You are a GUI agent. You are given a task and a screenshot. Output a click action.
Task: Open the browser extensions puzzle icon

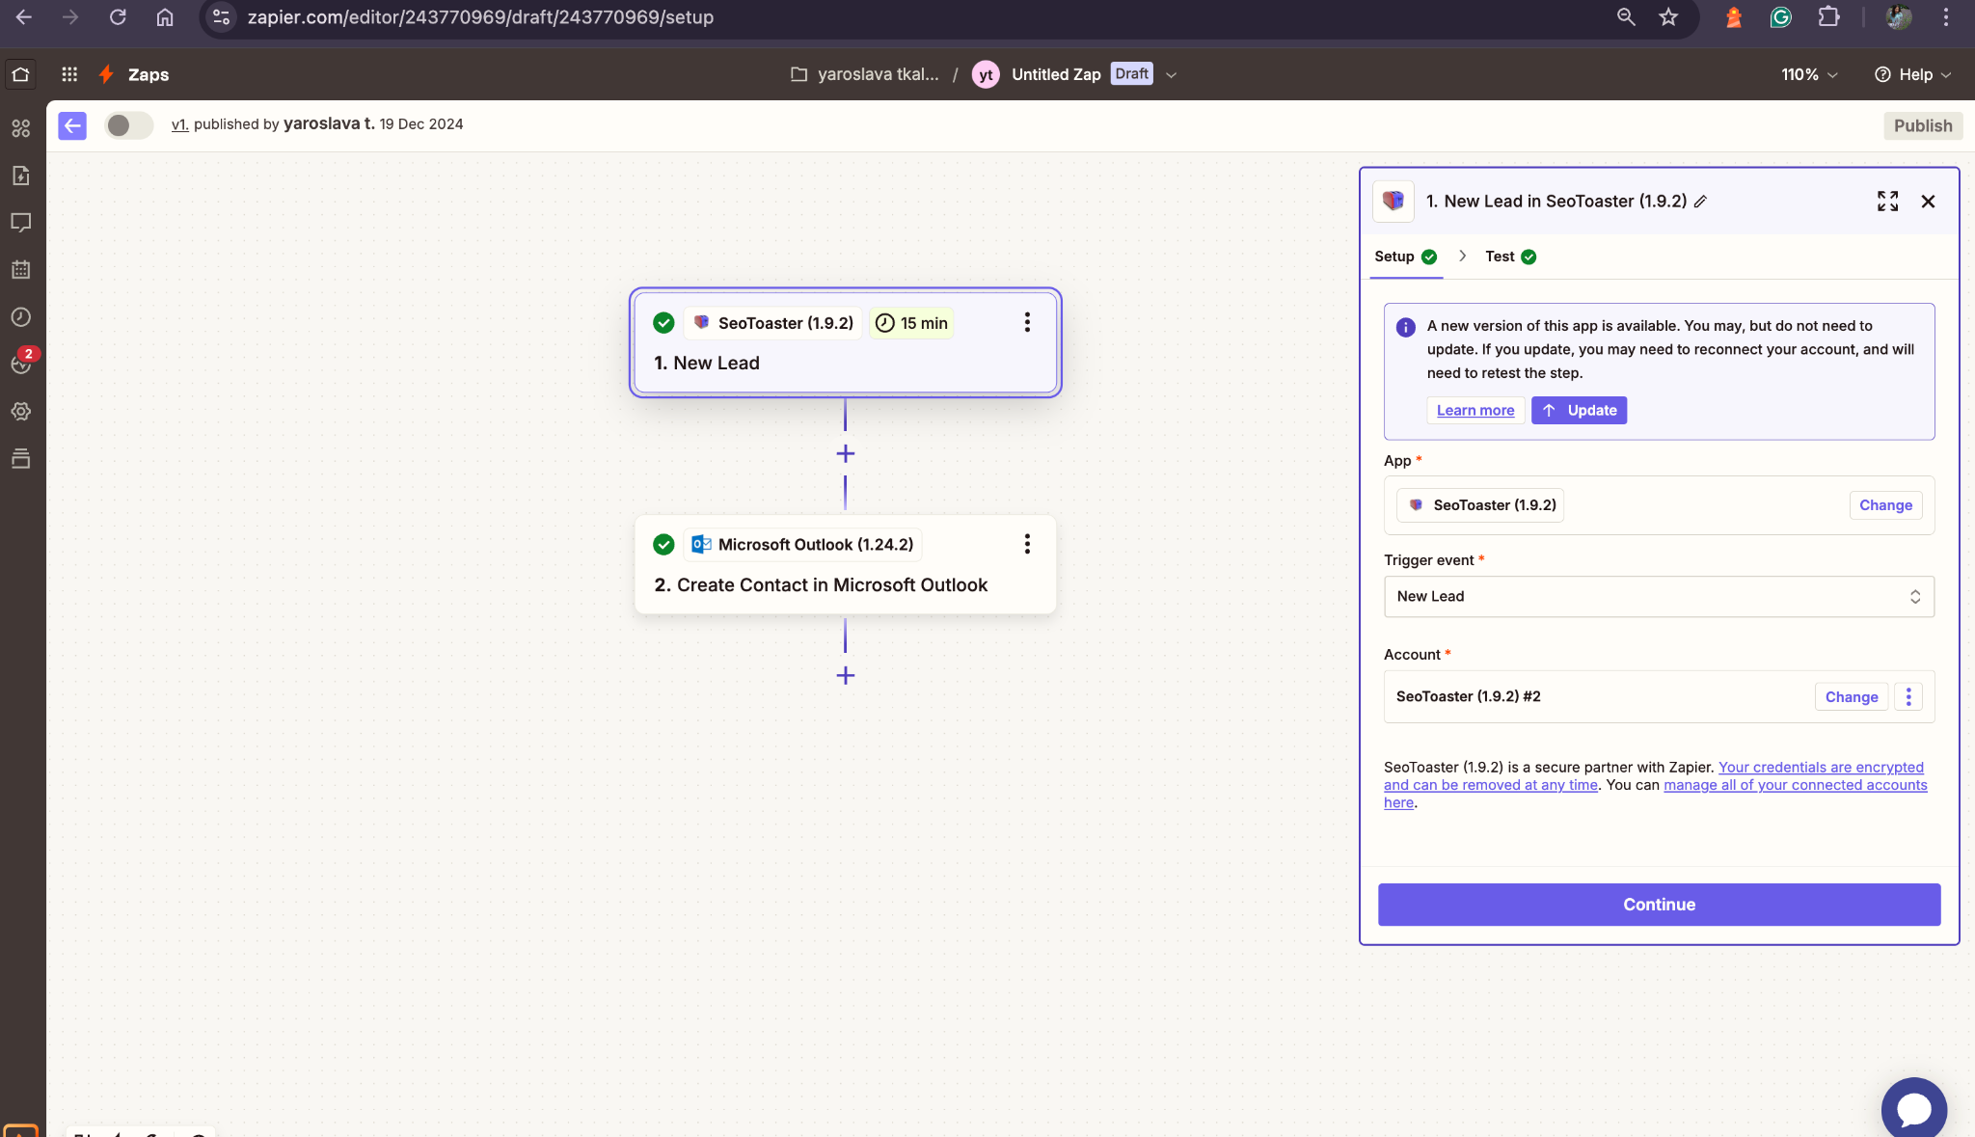pyautogui.click(x=1828, y=17)
